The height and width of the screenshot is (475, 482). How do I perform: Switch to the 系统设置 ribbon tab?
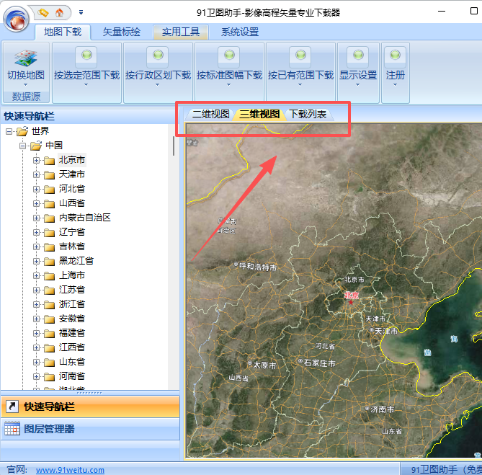pyautogui.click(x=240, y=32)
